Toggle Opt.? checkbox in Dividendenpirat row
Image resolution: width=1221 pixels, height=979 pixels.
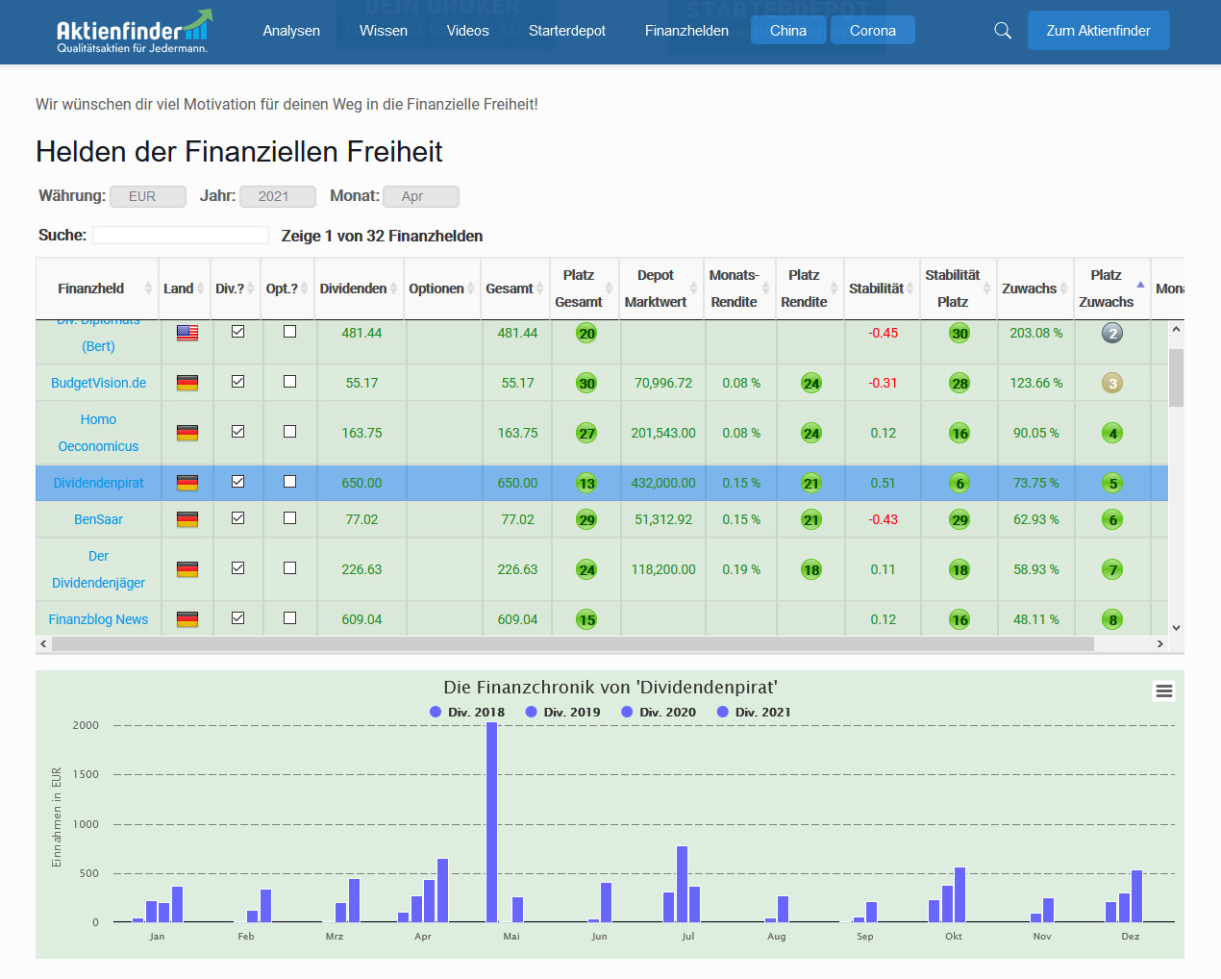[x=289, y=481]
